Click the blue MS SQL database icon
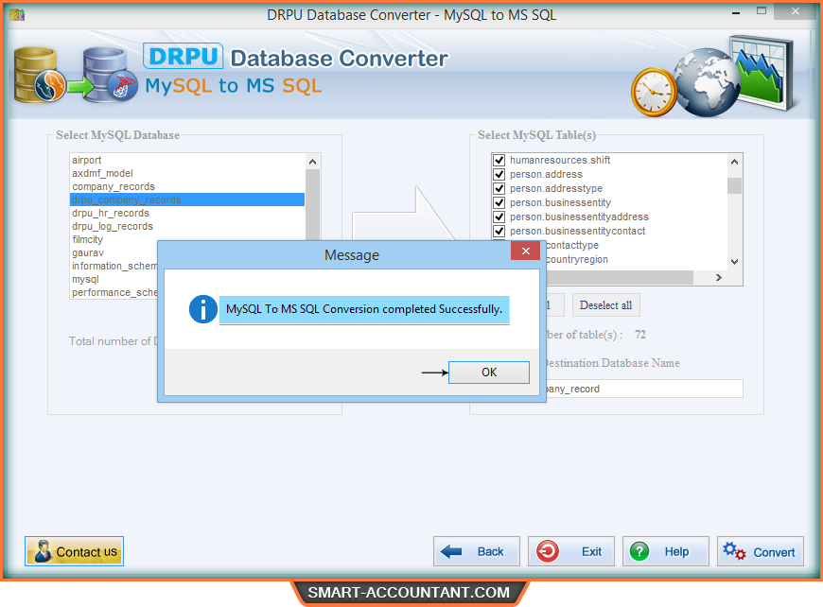 pyautogui.click(x=111, y=75)
